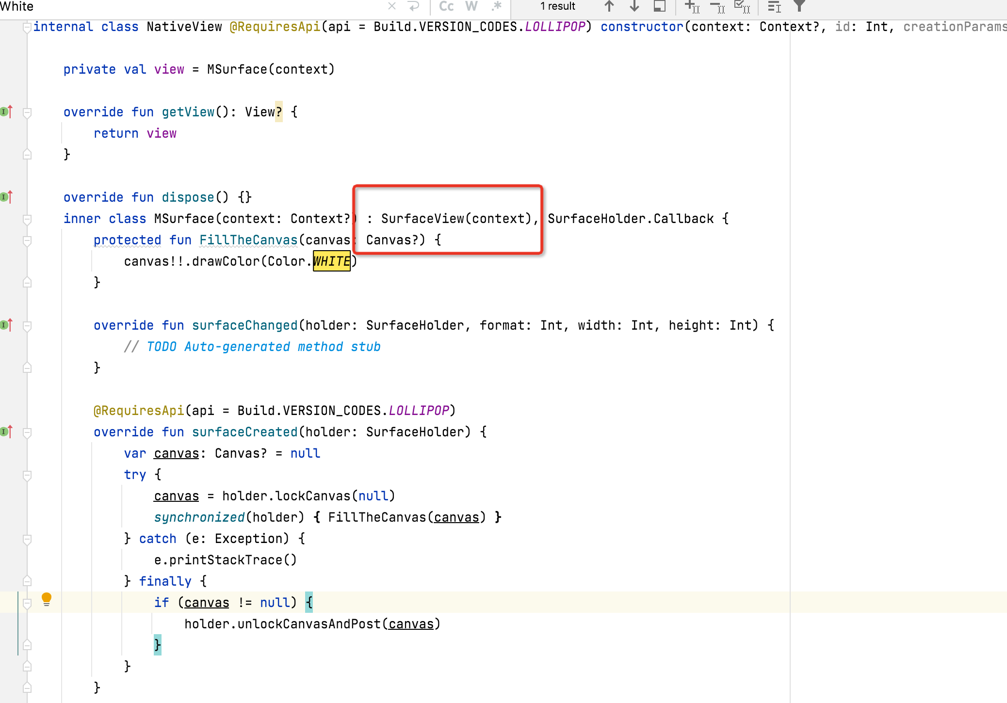Viewport: 1007px width, 703px height.
Task: Collapse the try block using its fold marker
Action: tap(28, 474)
